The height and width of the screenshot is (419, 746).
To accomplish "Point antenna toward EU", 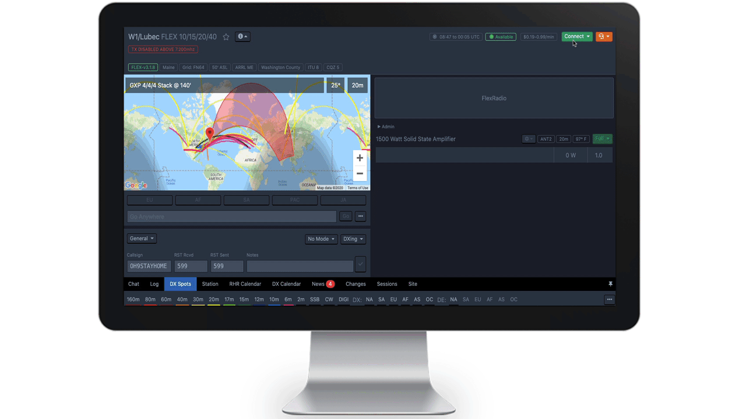I will pos(150,200).
